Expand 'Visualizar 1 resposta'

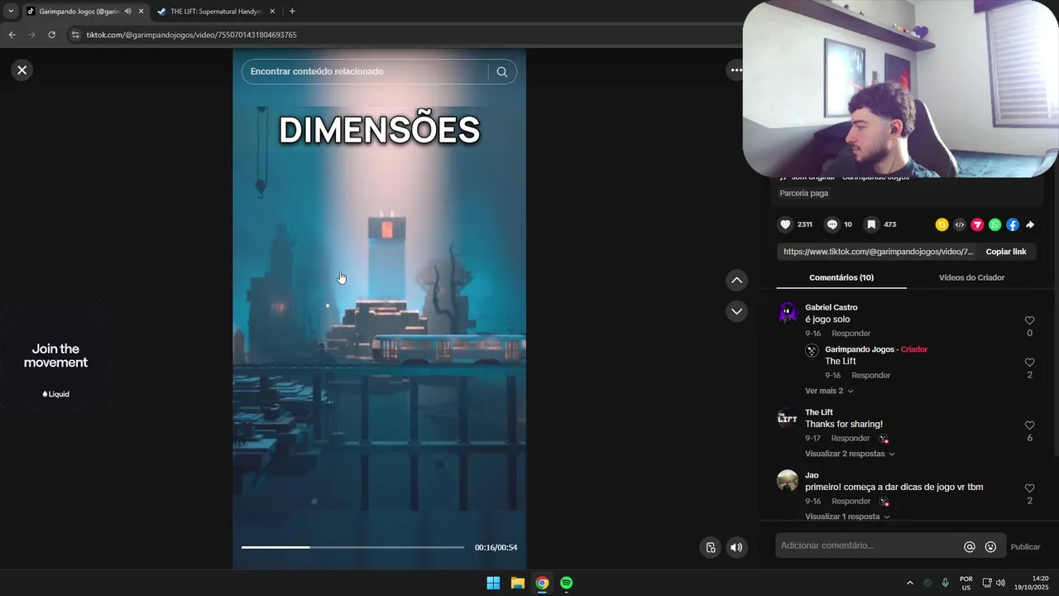click(x=847, y=517)
